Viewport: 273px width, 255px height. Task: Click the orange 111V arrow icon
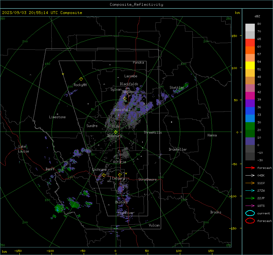pos(250,183)
